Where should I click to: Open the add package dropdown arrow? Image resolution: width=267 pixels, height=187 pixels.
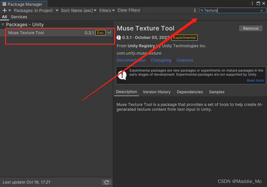click(x=10, y=10)
